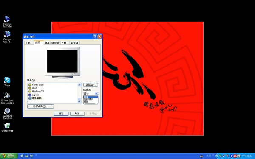This screenshot has height=159, width=255.
Task: Expand the 桌面 toolbar overflow chevron
Action: tap(213, 155)
